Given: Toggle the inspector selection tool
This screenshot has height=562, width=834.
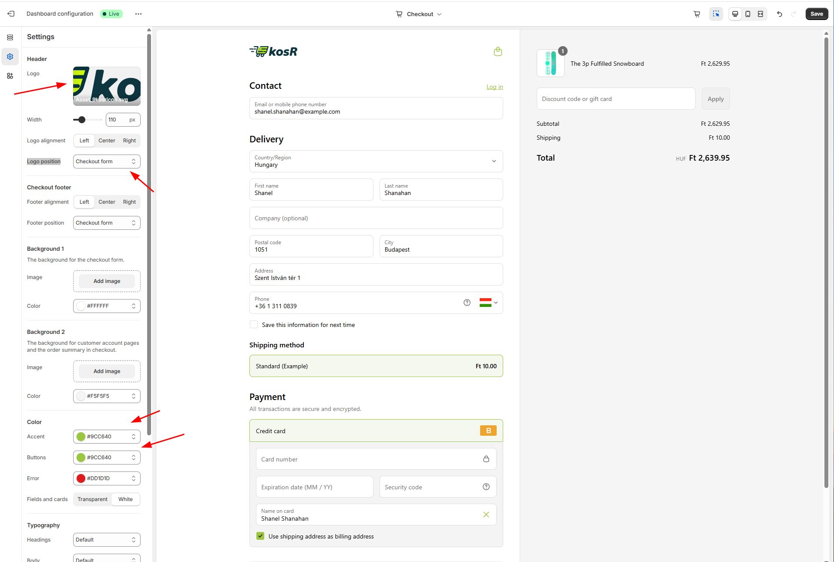Looking at the screenshot, I should (x=716, y=14).
